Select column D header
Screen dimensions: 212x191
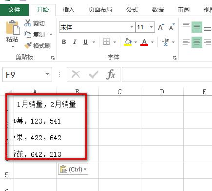[162, 92]
